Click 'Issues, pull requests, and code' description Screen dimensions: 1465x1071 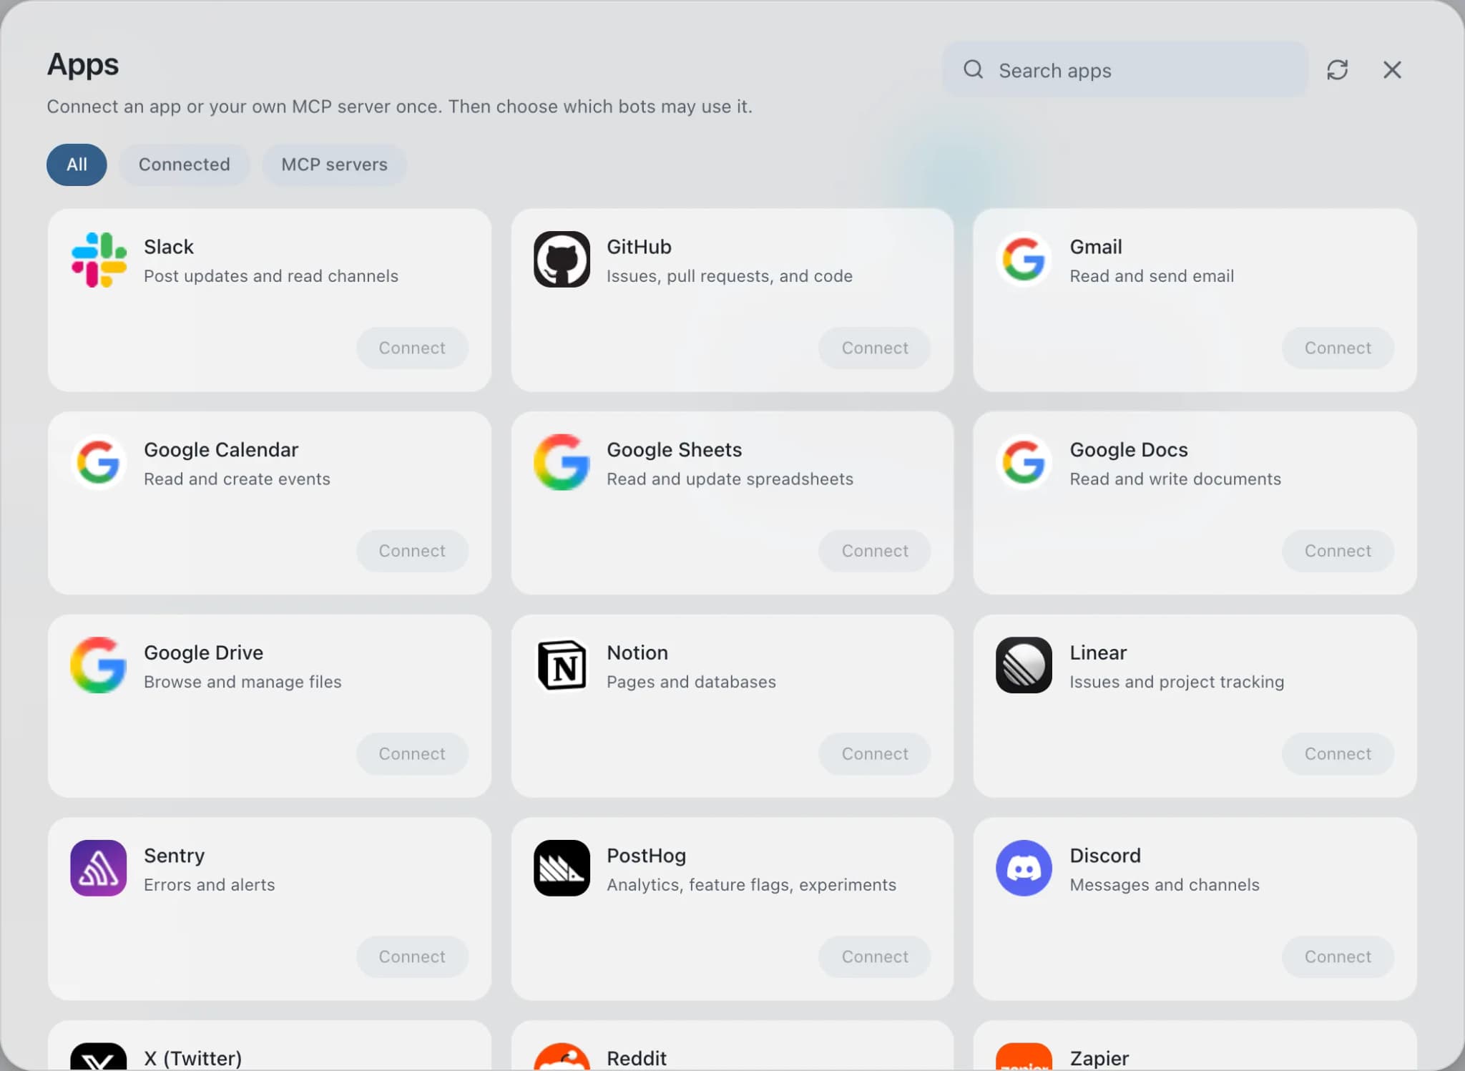[x=730, y=276]
